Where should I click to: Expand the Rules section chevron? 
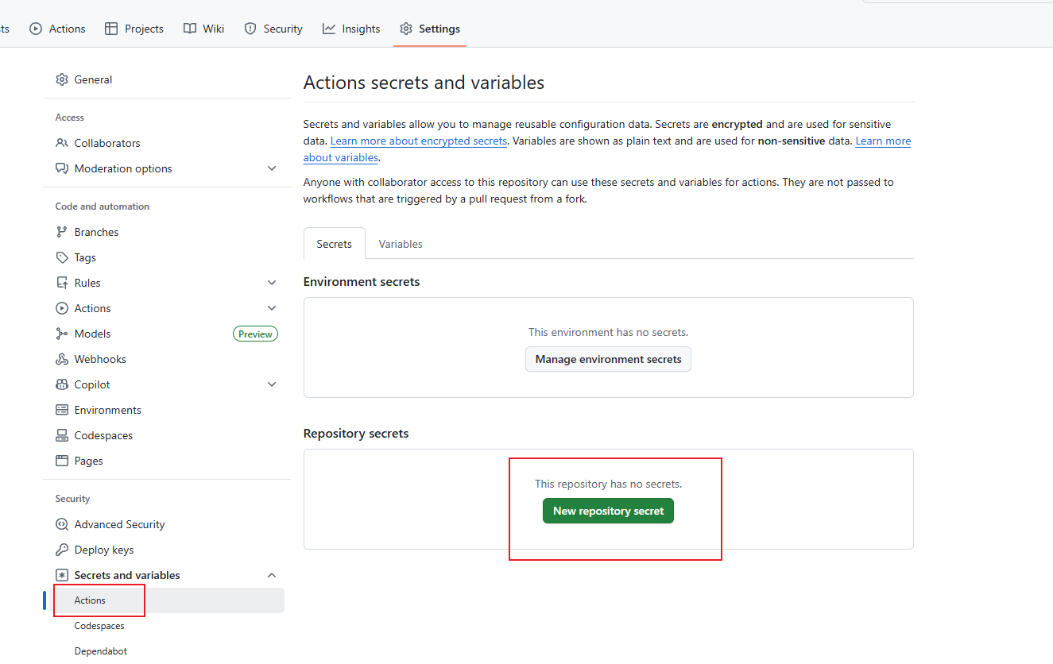click(272, 283)
